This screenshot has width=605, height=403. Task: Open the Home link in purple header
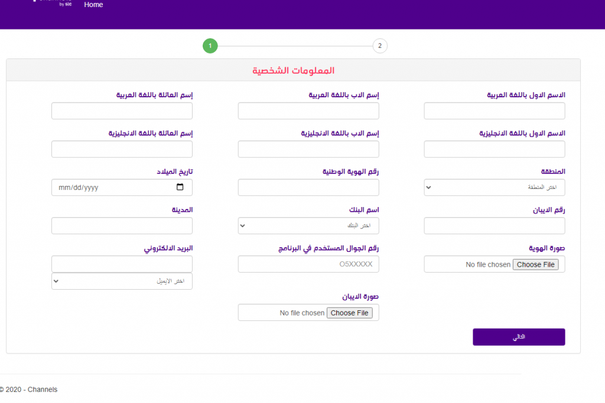[93, 5]
